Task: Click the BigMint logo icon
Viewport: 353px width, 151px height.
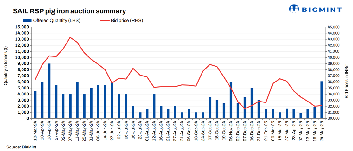Action: tap(295, 9)
